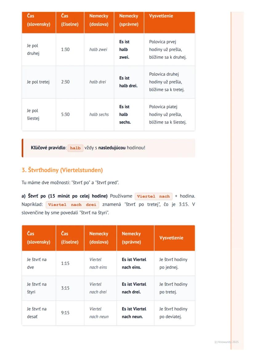Click the italic "halb sechs" cell
The height and width of the screenshot is (361, 255).
point(99,114)
